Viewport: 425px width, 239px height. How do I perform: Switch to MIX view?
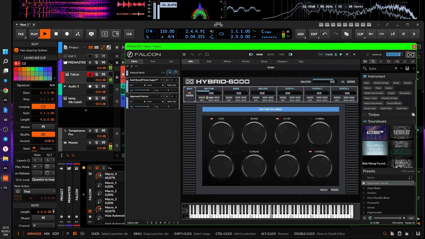coord(47,234)
